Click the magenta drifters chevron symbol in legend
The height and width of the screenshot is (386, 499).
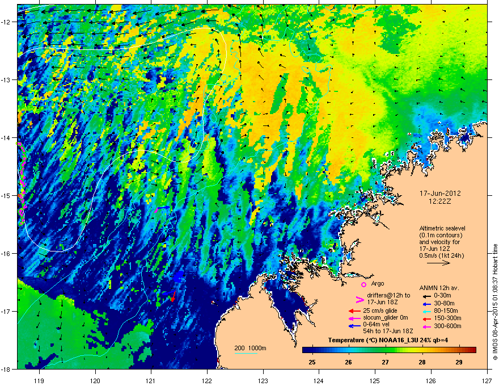click(x=360, y=299)
